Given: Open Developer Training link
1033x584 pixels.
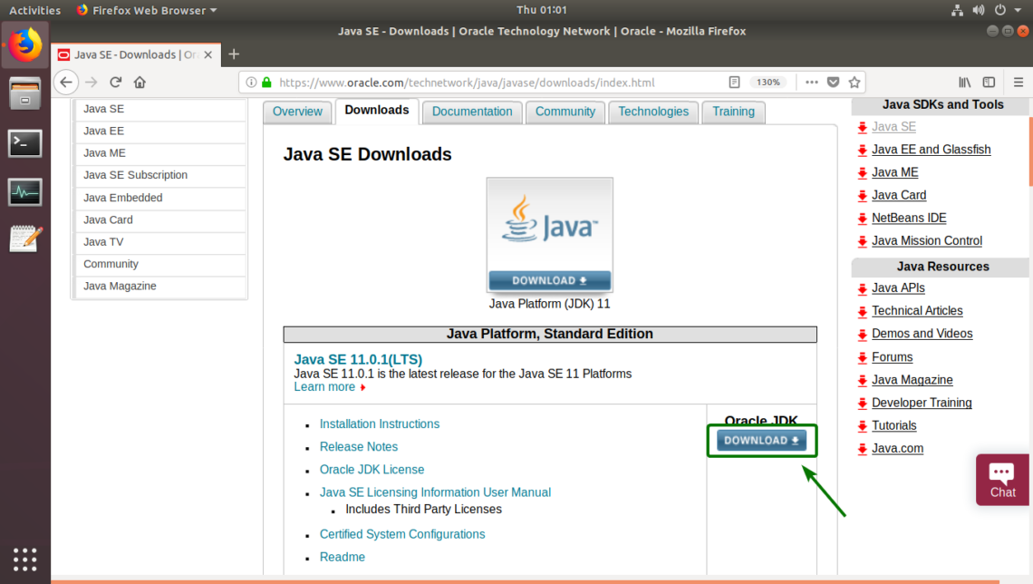Looking at the screenshot, I should point(921,403).
